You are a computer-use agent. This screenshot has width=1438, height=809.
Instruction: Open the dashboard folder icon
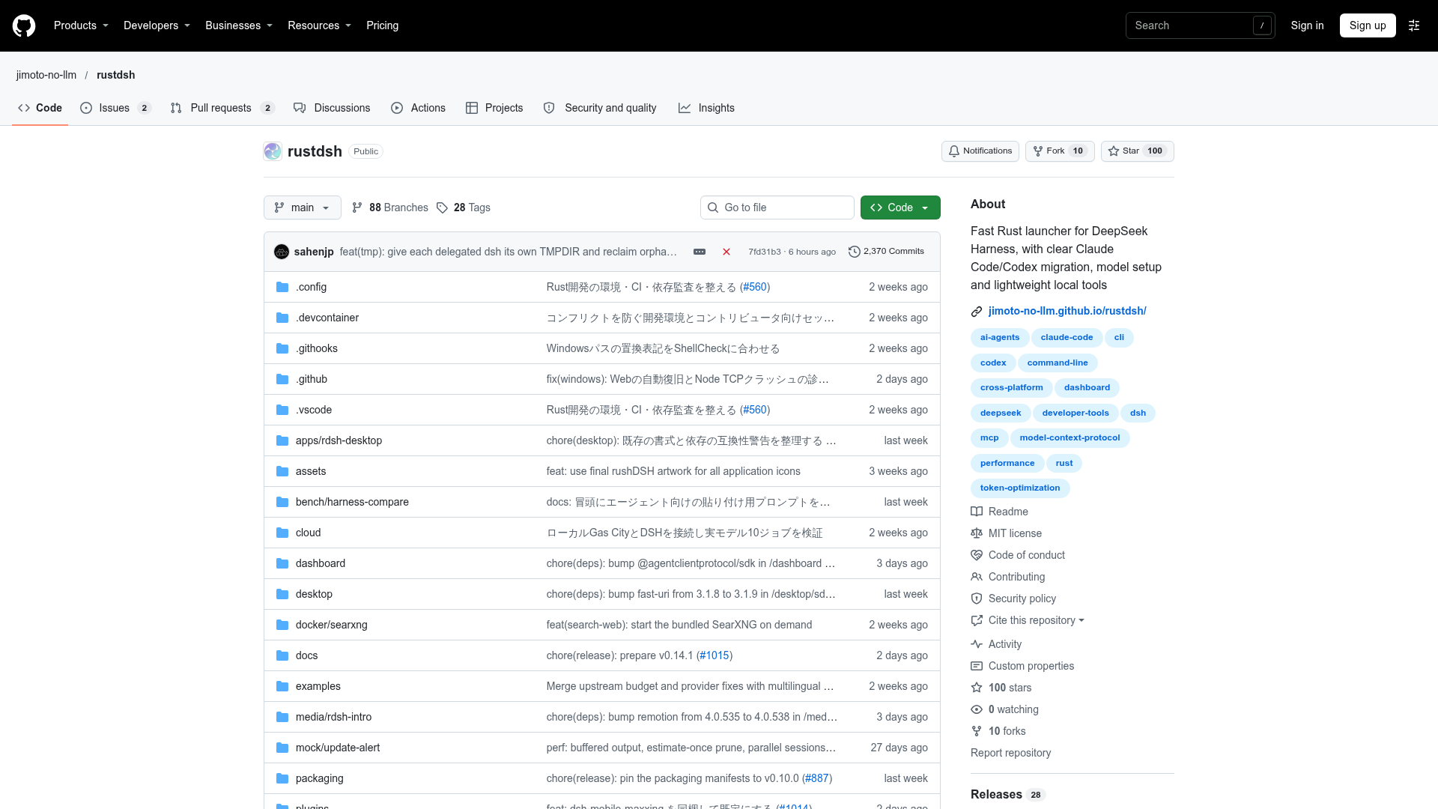(282, 563)
